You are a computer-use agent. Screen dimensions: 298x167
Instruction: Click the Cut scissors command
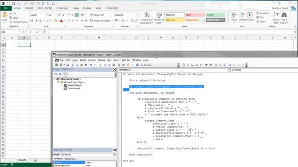(x=13, y=13)
